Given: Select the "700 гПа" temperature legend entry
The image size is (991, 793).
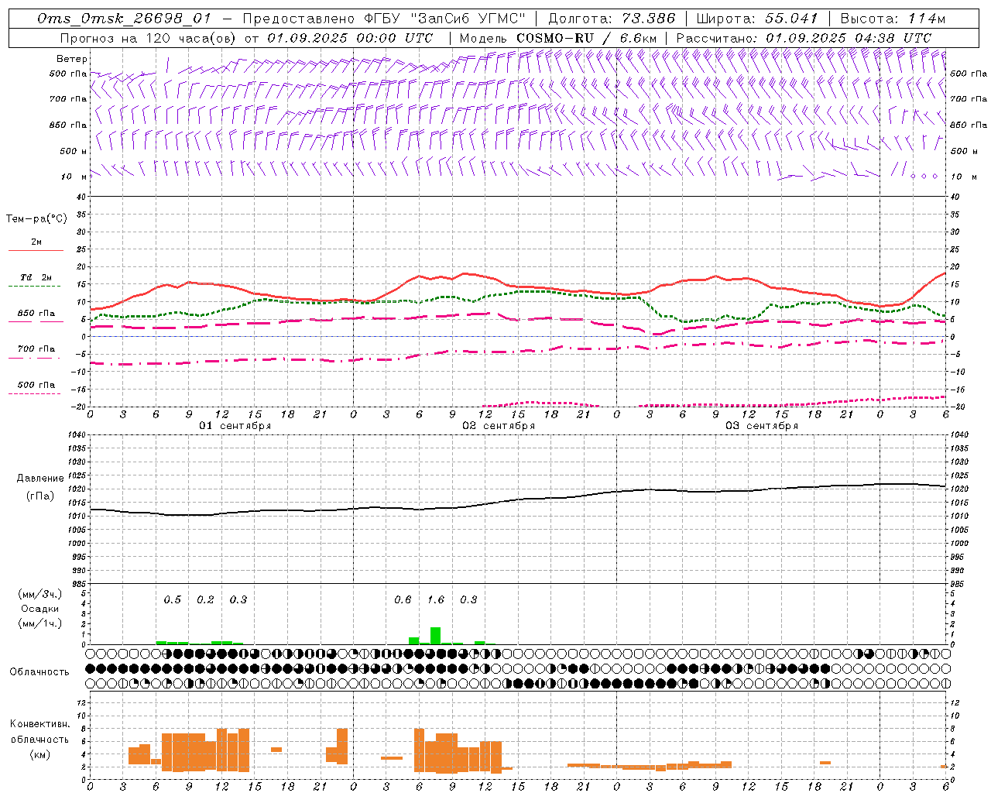Looking at the screenshot, I should click(x=36, y=349).
